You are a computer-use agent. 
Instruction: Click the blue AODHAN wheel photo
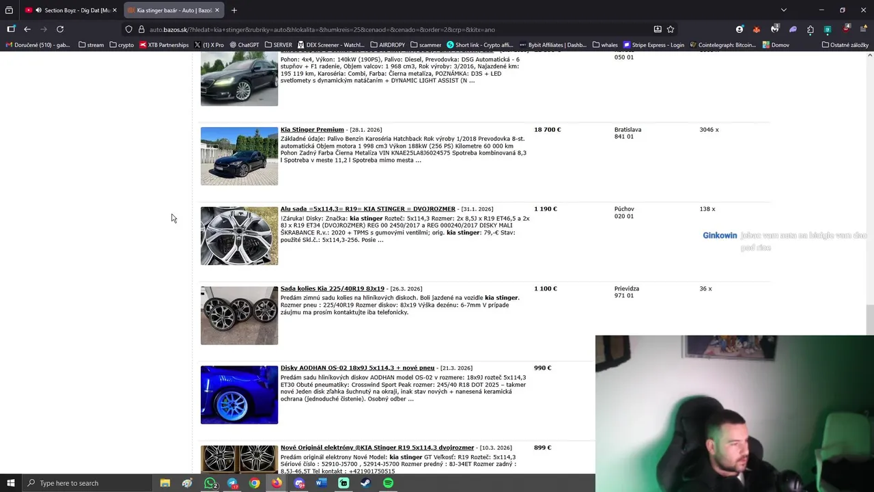click(239, 395)
